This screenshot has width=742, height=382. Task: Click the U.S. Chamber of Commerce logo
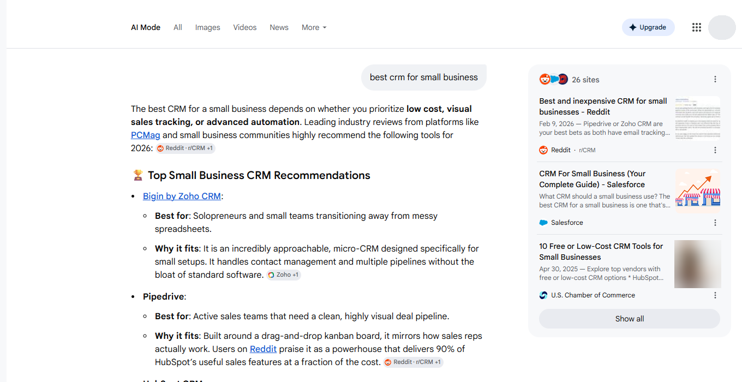[x=543, y=295]
